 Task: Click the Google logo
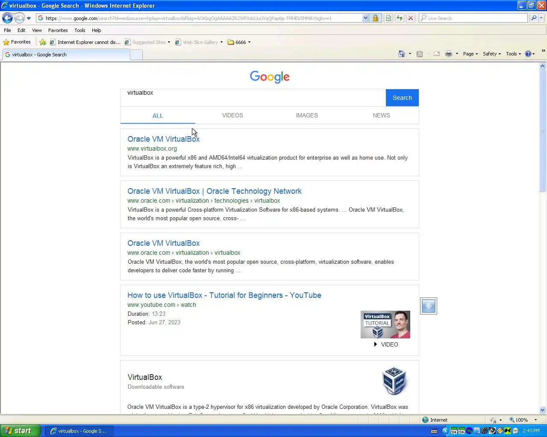tap(270, 77)
